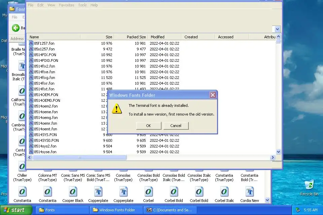This screenshot has height=215, width=323.
Task: Sort files by Name column
Action: click(x=53, y=37)
